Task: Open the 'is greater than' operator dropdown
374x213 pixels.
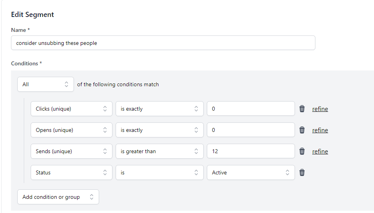Action: click(159, 152)
